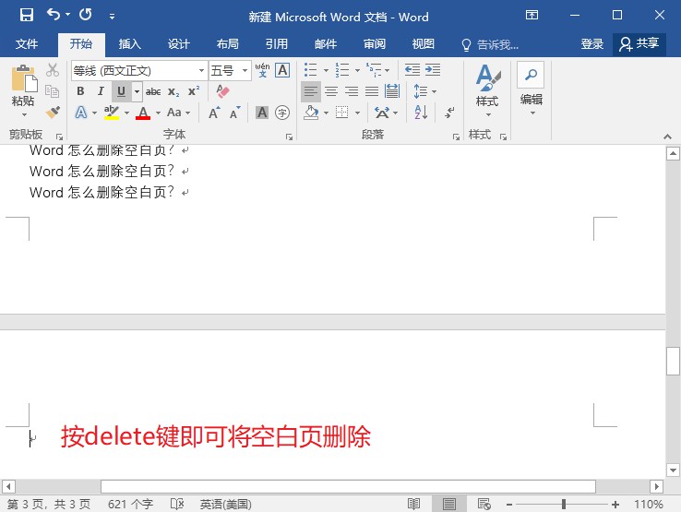Screen dimensions: 681x512
Task: Apply a numbered list
Action: (x=342, y=69)
